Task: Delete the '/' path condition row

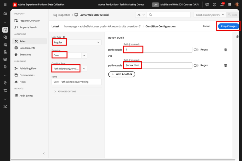Action: tap(226, 50)
